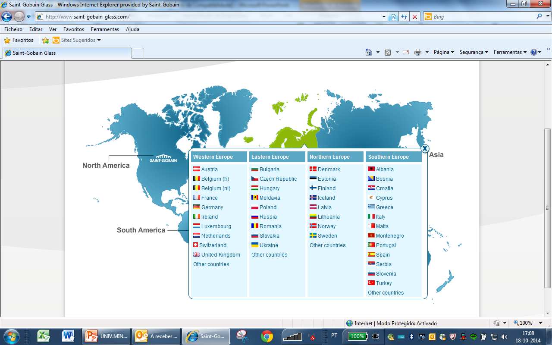Click the Asia map label
Image resolution: width=552 pixels, height=345 pixels.
436,155
